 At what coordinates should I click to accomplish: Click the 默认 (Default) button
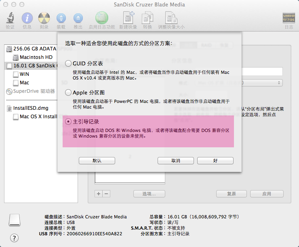(x=97, y=161)
